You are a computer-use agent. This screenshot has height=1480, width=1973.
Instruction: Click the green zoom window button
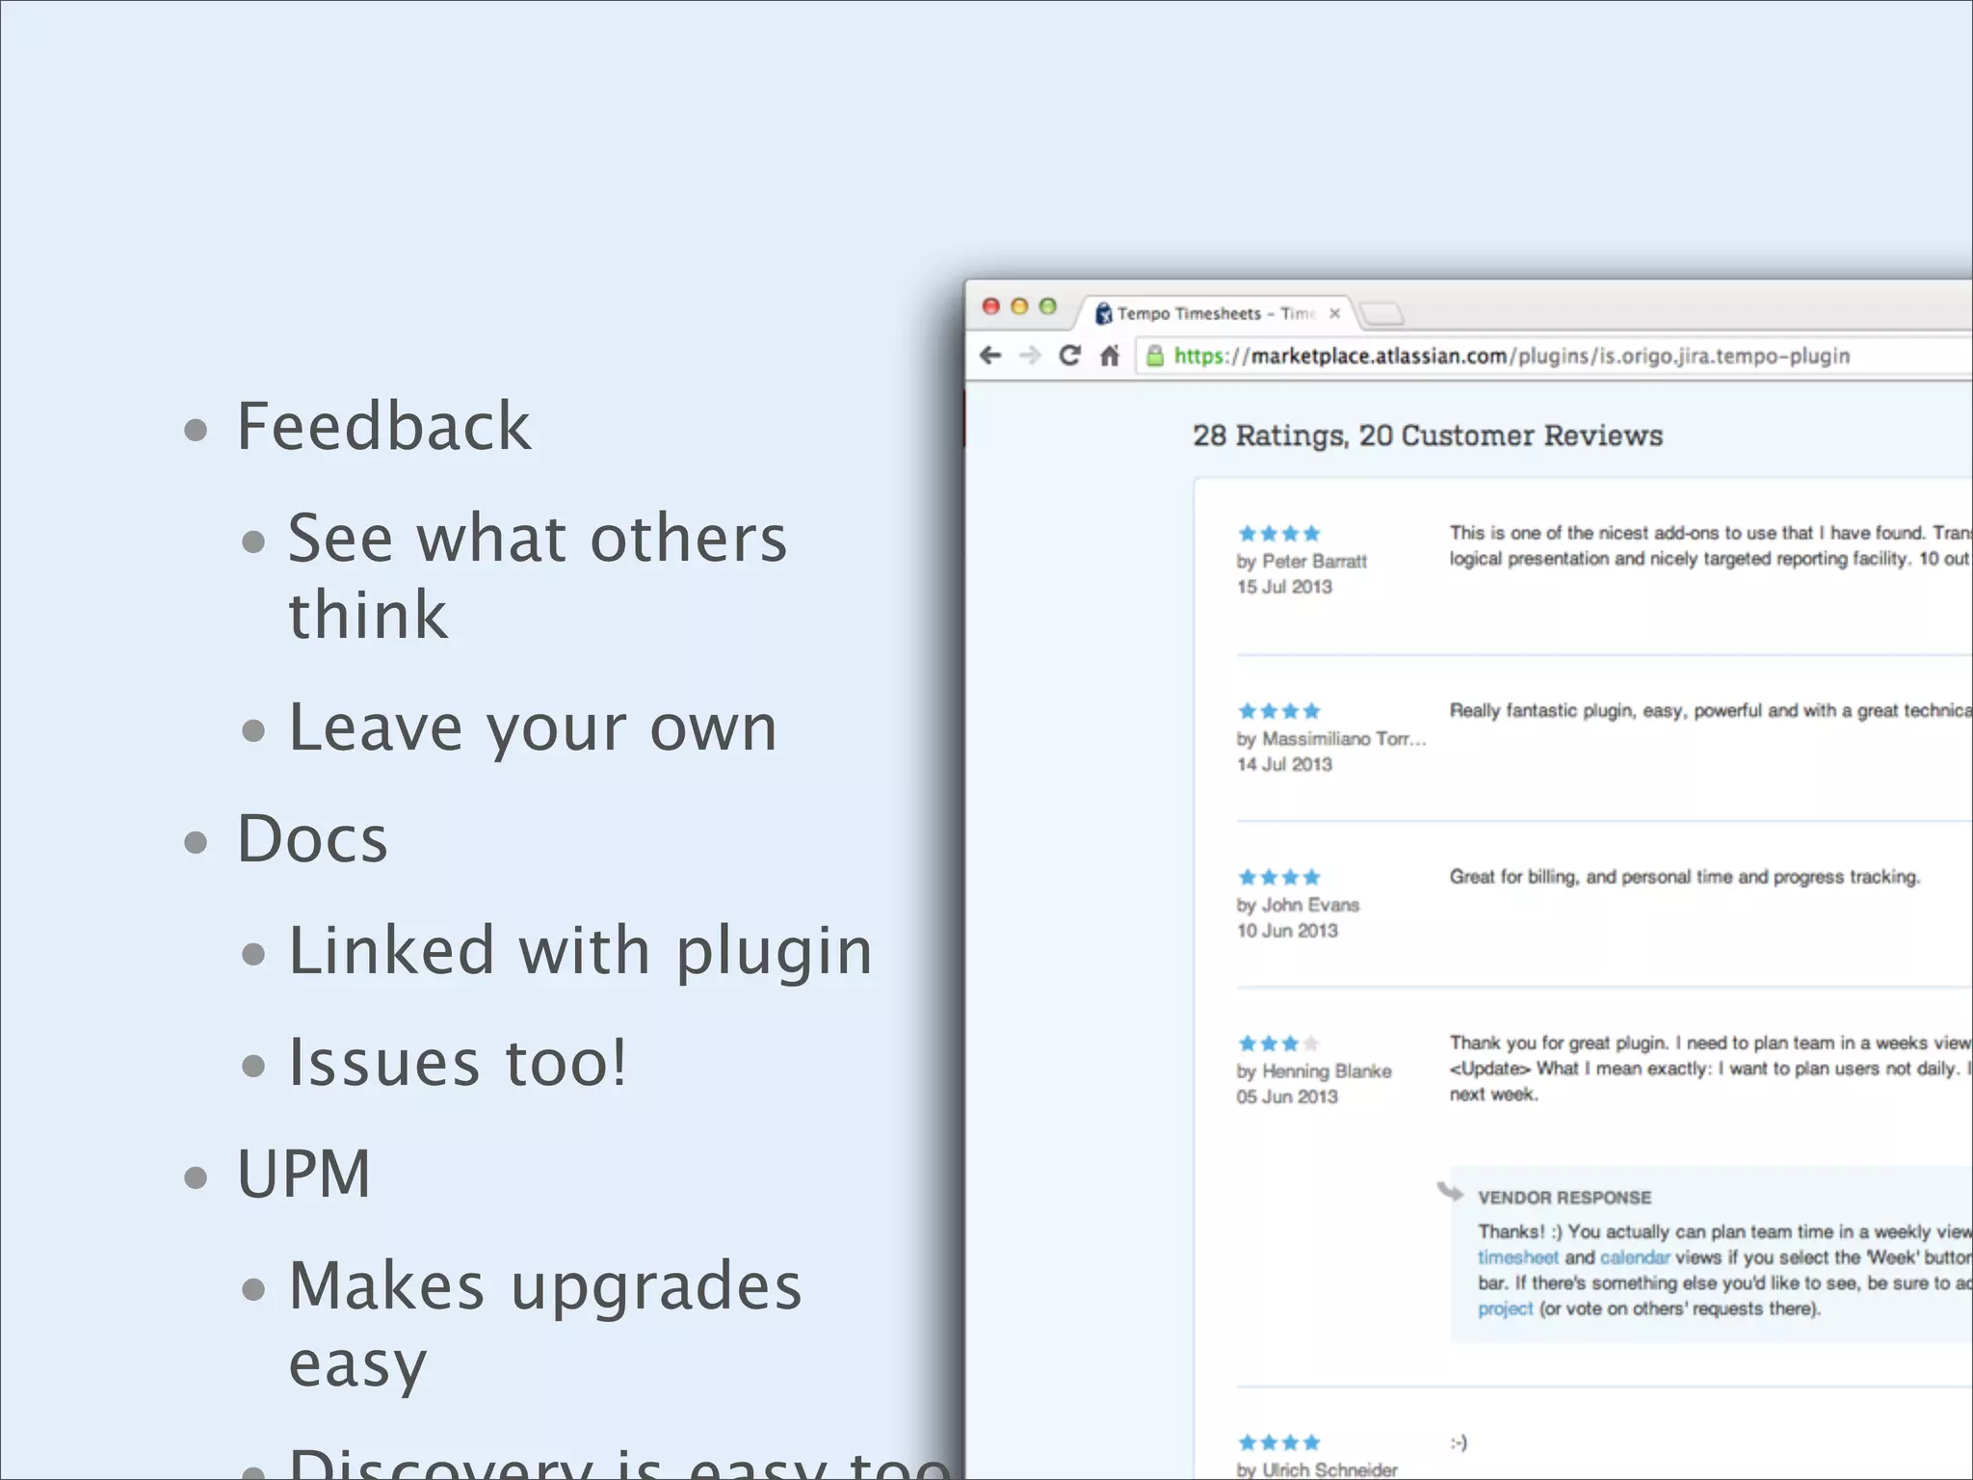coord(1048,306)
